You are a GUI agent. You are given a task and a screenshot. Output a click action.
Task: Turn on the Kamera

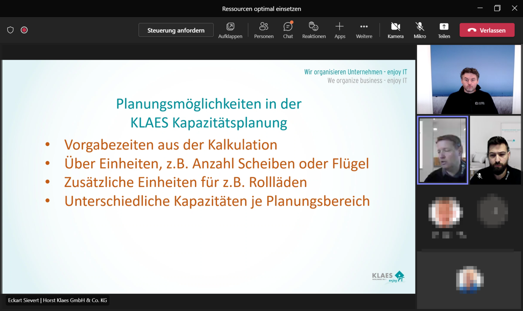tap(396, 30)
